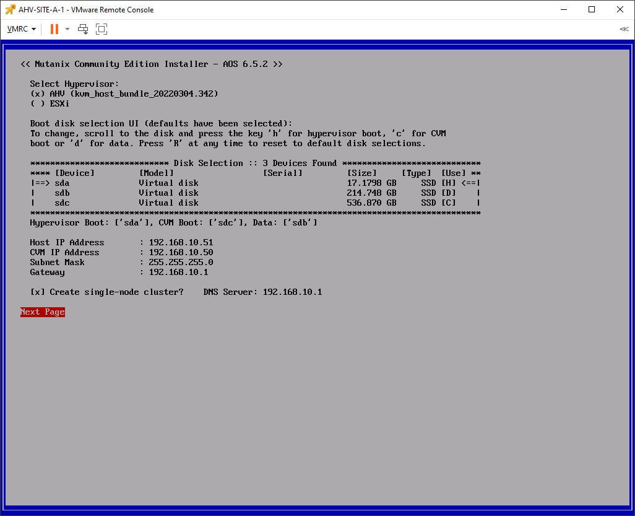Open the VMRC dropdown menu
The width and height of the screenshot is (635, 516).
pos(22,29)
